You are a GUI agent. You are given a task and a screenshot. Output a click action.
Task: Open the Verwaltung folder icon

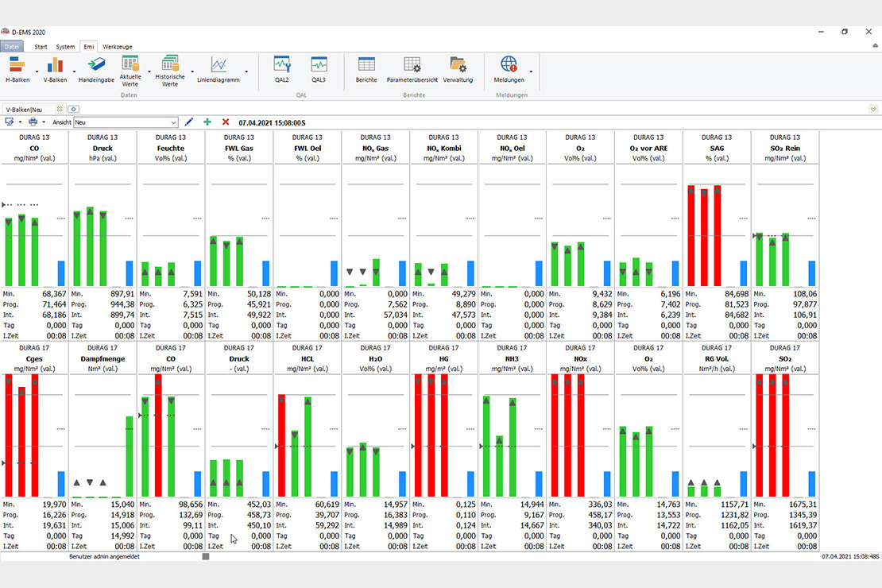point(458,68)
